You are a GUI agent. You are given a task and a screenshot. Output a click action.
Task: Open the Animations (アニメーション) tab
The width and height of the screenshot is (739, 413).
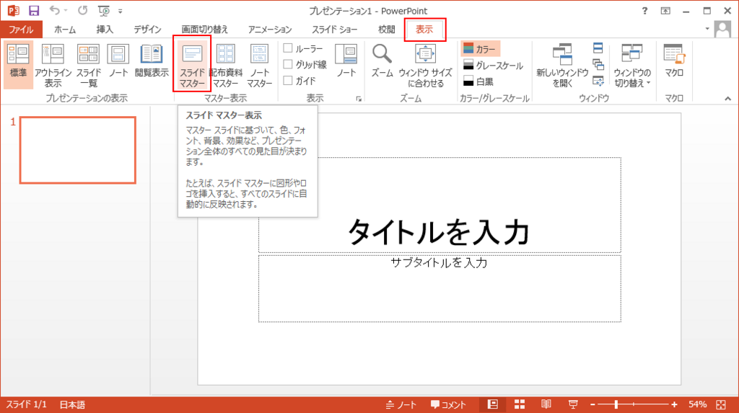tap(270, 30)
